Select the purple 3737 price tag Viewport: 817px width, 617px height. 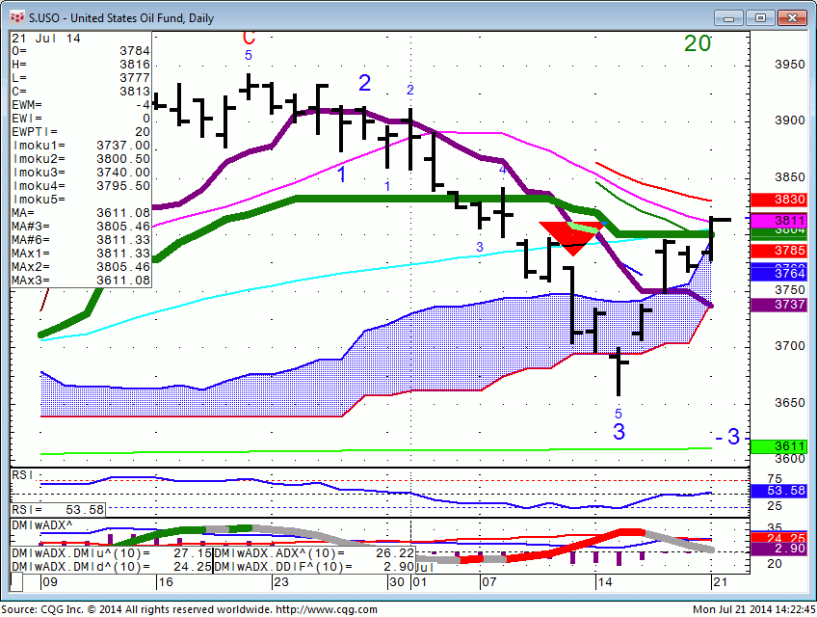coord(789,305)
